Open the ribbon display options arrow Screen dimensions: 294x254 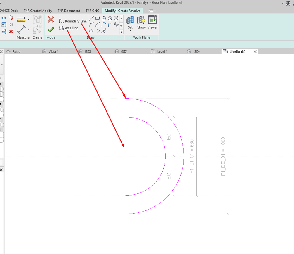155,11
